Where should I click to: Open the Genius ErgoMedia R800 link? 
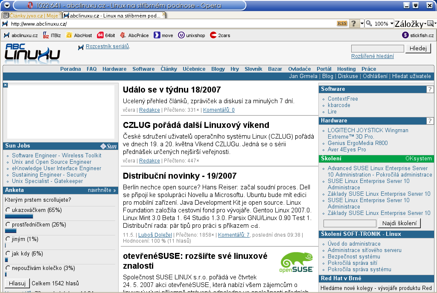(x=358, y=143)
